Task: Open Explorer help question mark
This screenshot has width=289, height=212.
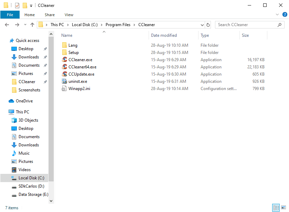Action: [x=285, y=14]
